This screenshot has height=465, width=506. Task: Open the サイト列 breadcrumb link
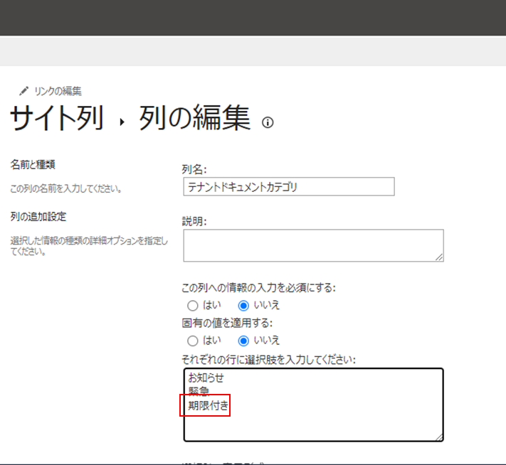pos(56,119)
